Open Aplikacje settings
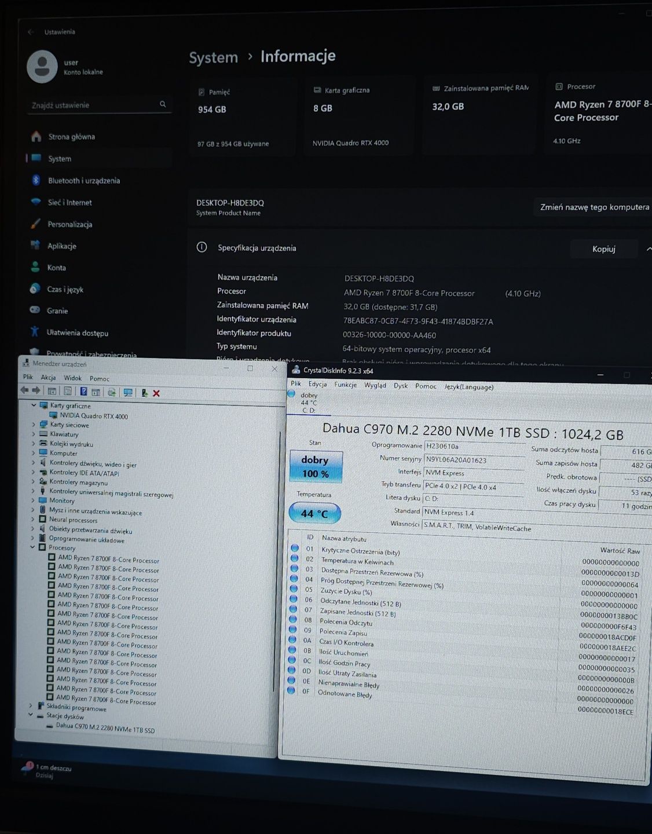Viewport: 652px width, 834px height. click(x=61, y=246)
